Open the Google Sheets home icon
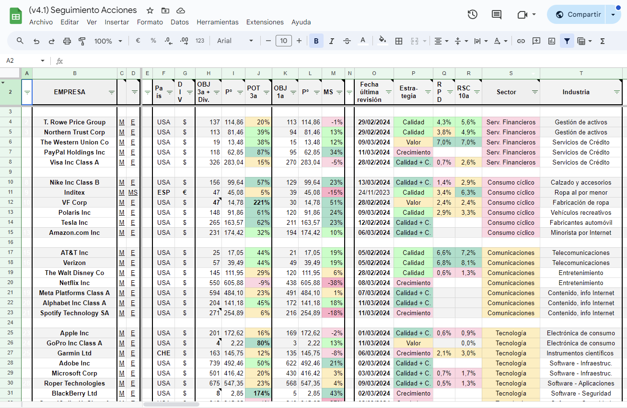The height and width of the screenshot is (408, 627). [x=16, y=16]
